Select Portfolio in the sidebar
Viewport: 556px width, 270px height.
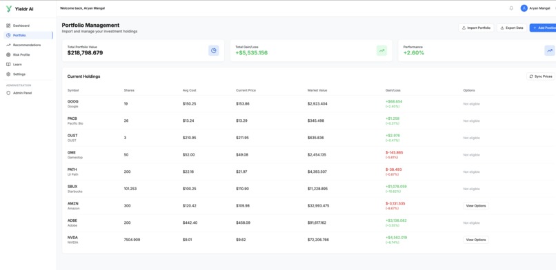coord(28,35)
